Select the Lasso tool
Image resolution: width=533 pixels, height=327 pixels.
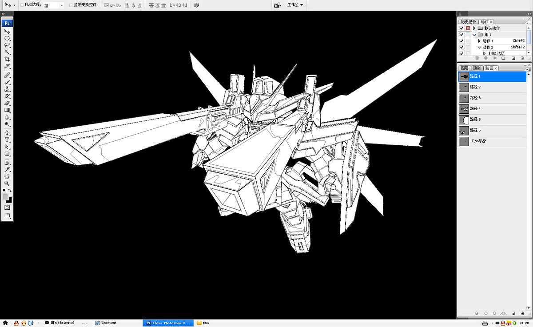coord(7,45)
